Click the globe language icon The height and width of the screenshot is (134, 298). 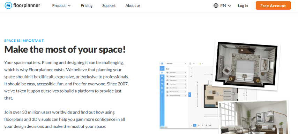[216, 6]
